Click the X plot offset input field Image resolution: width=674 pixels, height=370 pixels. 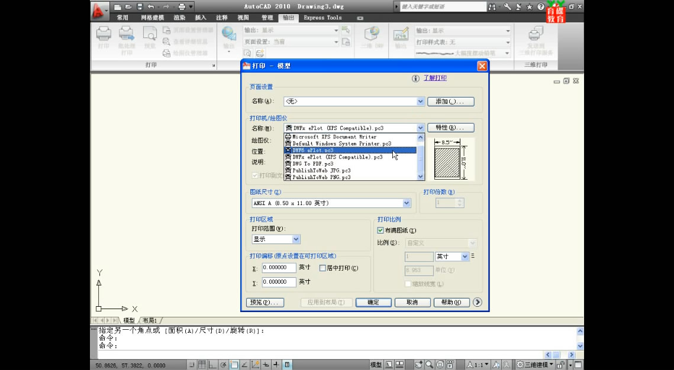[x=279, y=267]
